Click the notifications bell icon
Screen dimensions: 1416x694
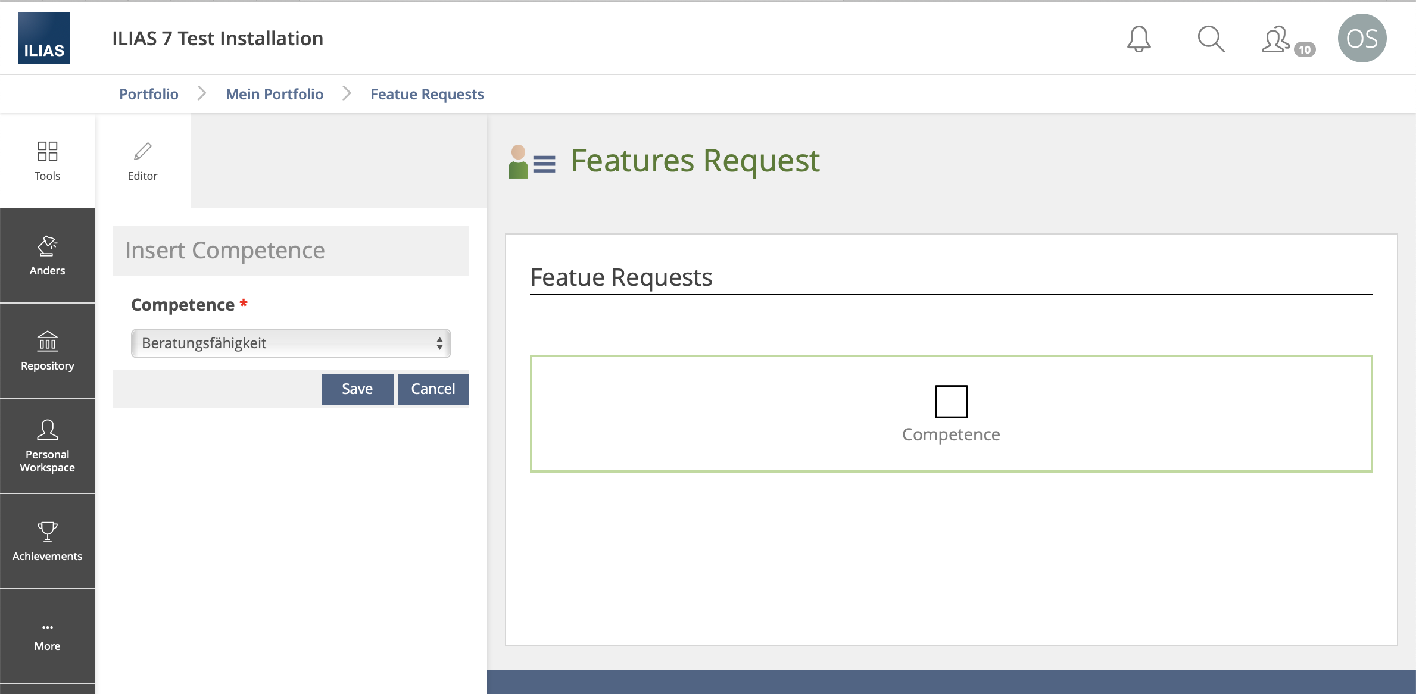[x=1139, y=39]
